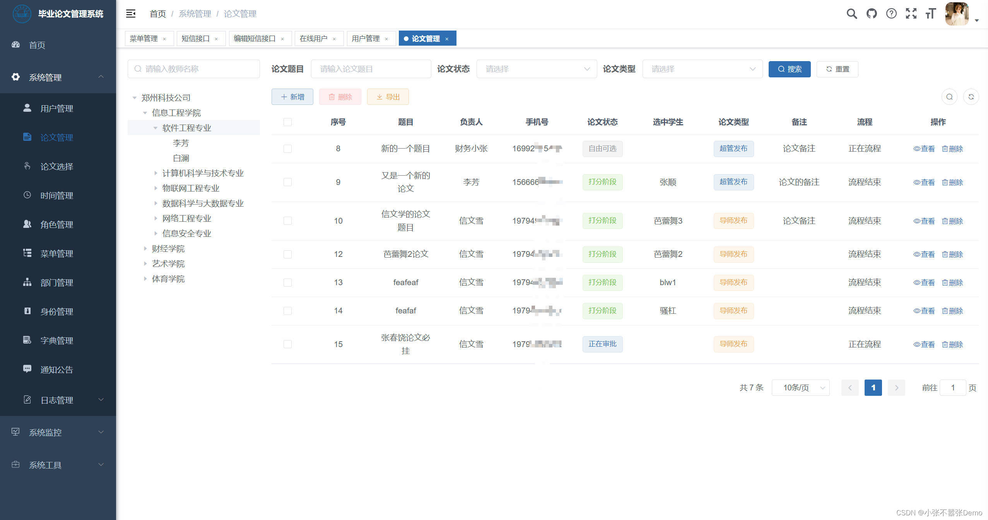Check the select-all header checkbox

287,122
